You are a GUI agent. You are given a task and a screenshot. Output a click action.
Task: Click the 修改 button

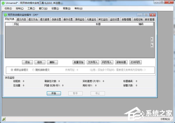pos(40,62)
